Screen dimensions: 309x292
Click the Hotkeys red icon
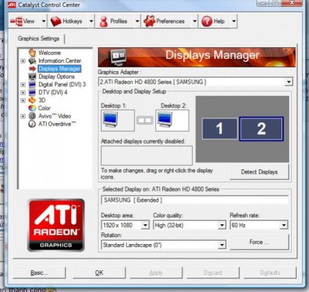[56, 21]
